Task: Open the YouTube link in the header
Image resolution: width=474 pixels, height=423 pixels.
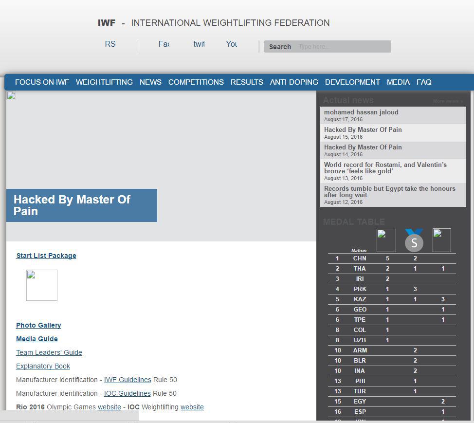Action: click(231, 44)
